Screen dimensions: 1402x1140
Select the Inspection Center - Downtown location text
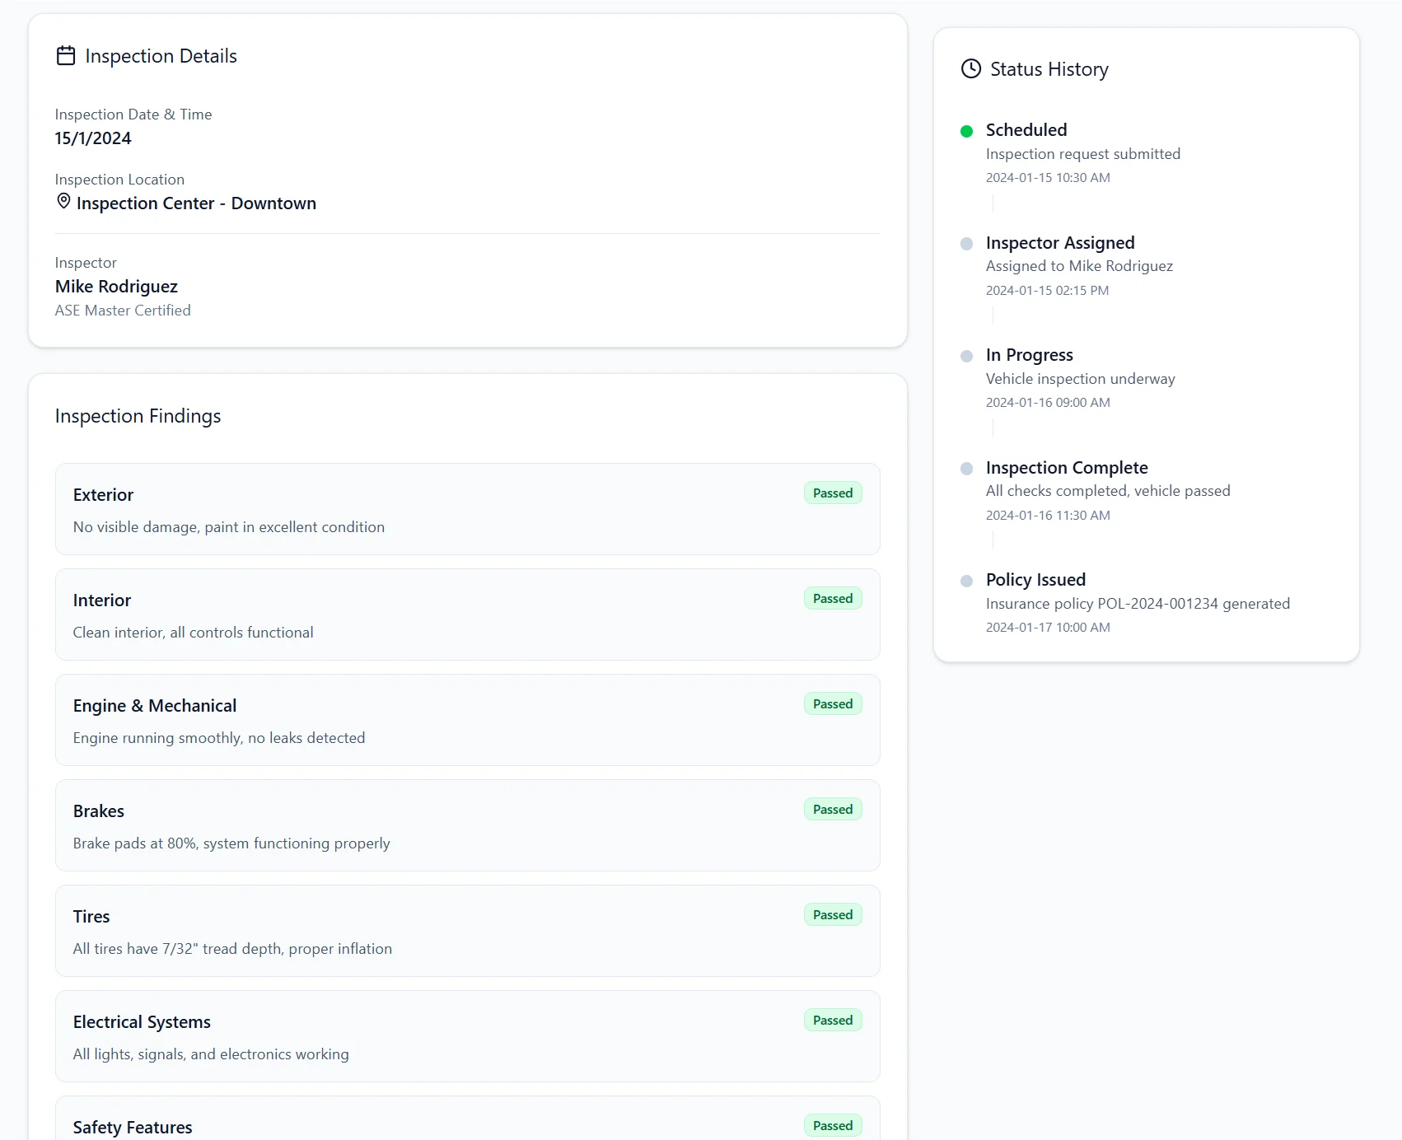coord(196,203)
